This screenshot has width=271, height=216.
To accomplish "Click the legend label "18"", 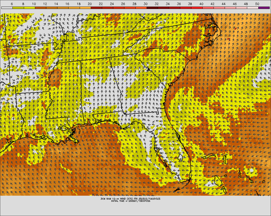I will tap(78, 4).
